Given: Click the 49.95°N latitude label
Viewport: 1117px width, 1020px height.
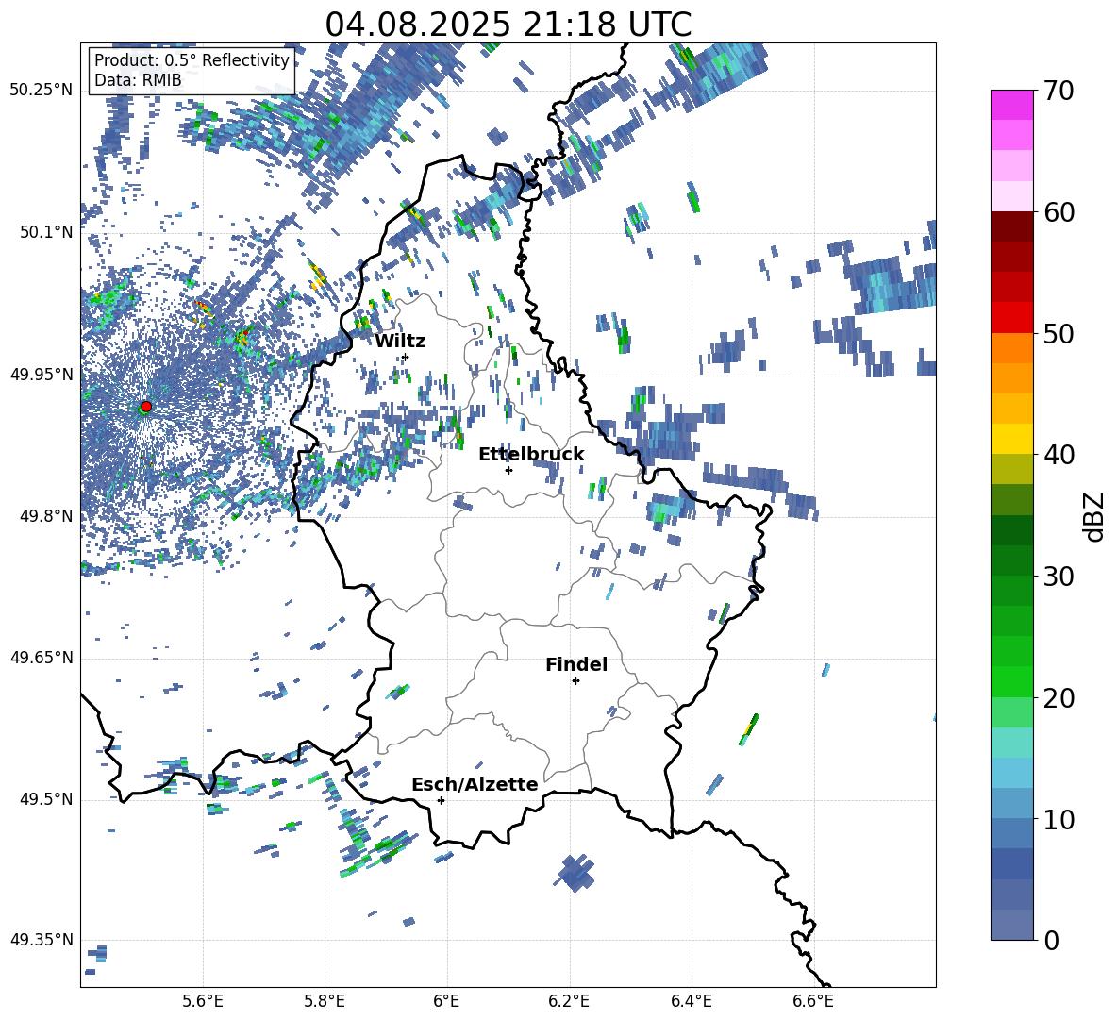Looking at the screenshot, I should coord(42,375).
